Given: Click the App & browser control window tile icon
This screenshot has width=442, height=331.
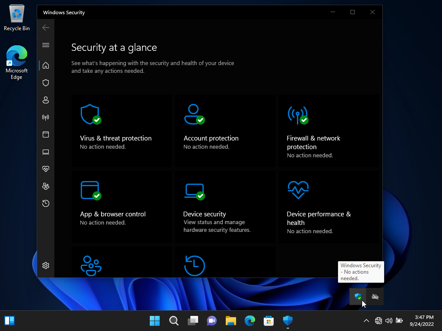Looking at the screenshot, I should (91, 190).
